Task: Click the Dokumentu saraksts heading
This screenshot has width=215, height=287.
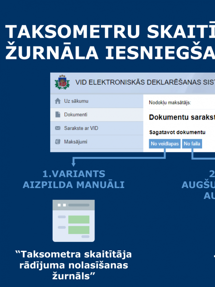Action: coord(182,117)
